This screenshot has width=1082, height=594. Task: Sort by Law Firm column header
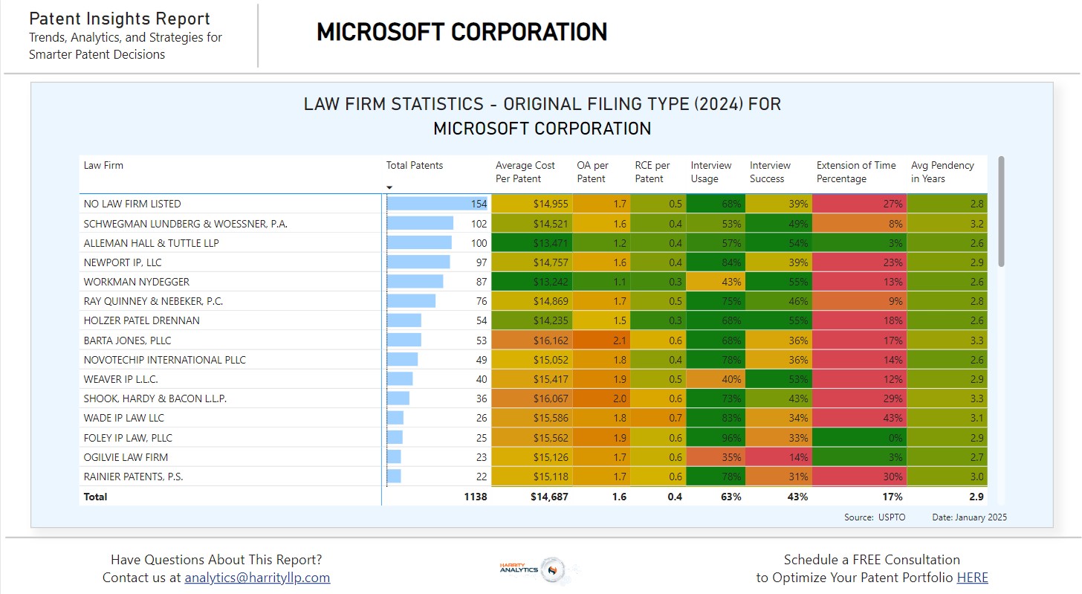point(103,166)
